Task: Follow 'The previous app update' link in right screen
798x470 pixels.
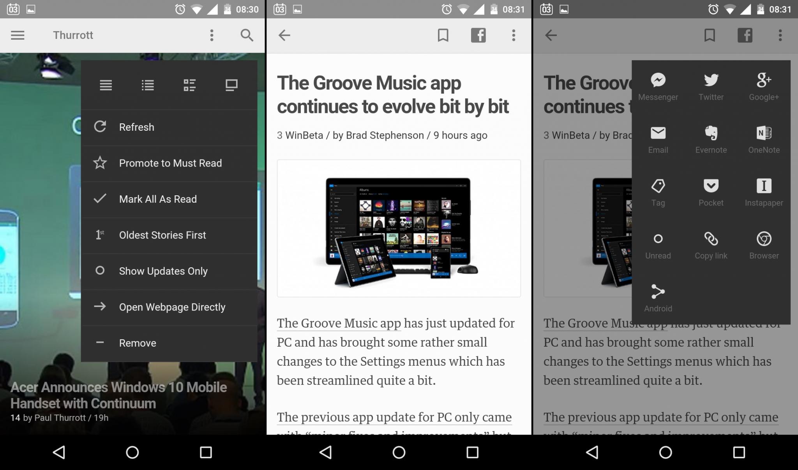Action: (x=661, y=417)
